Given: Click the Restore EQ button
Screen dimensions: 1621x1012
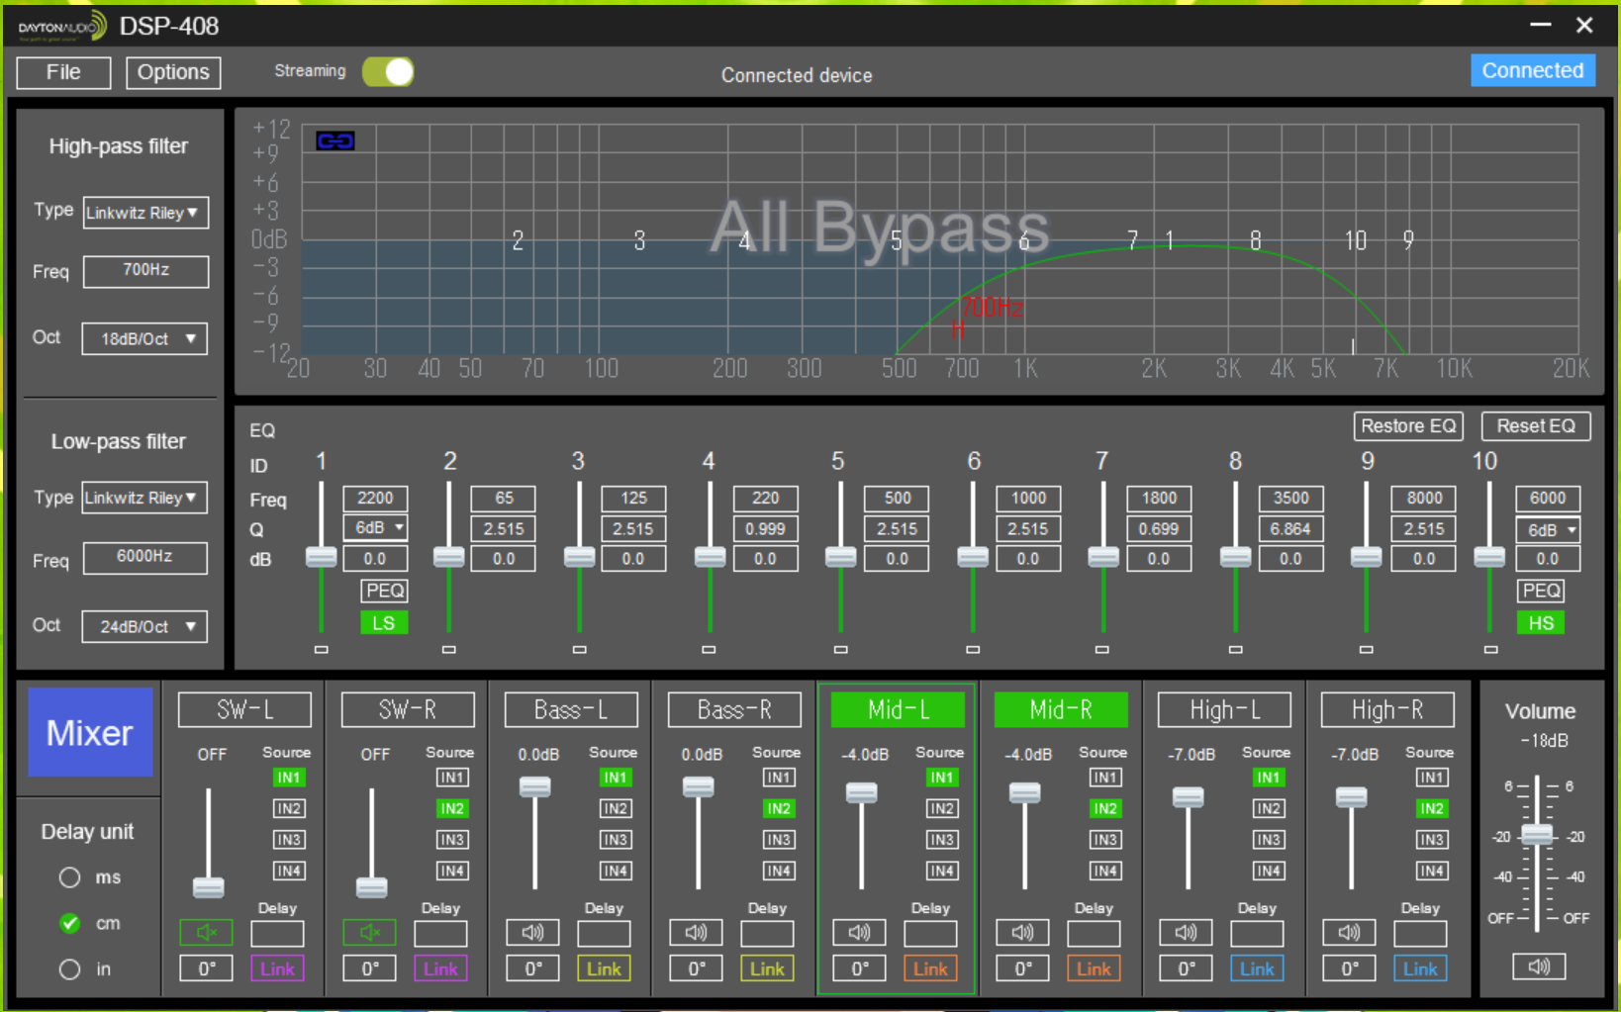Looking at the screenshot, I should click(x=1407, y=426).
